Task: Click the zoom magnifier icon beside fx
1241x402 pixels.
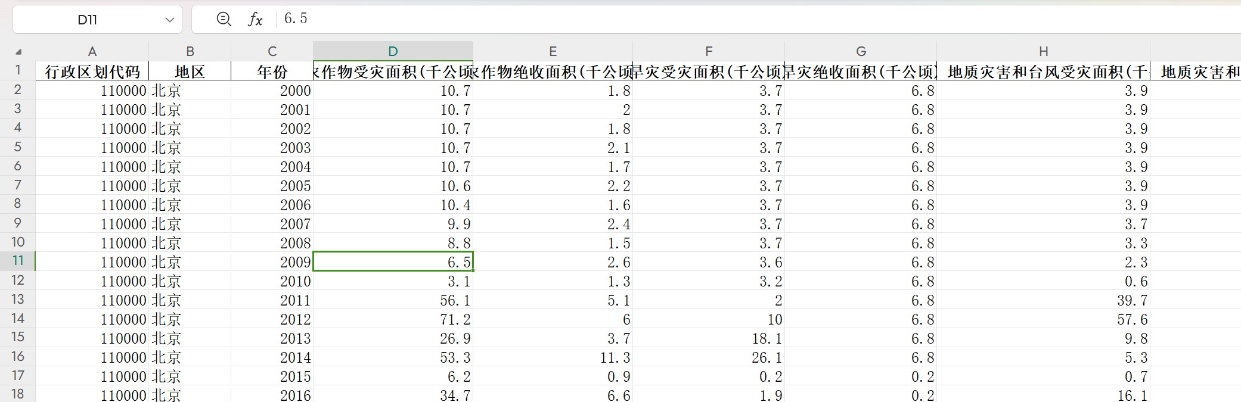Action: point(224,19)
